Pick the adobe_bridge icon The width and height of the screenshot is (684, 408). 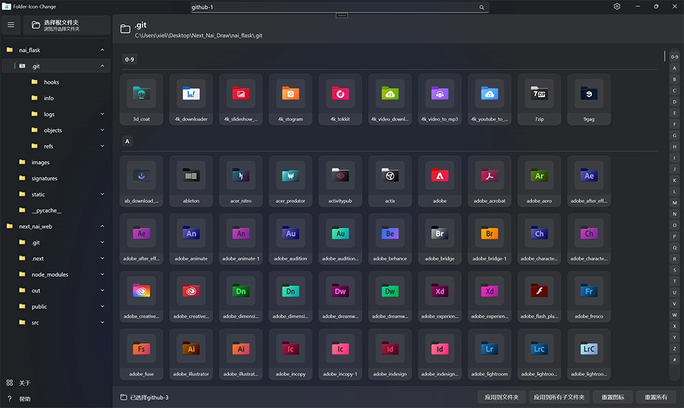click(440, 239)
